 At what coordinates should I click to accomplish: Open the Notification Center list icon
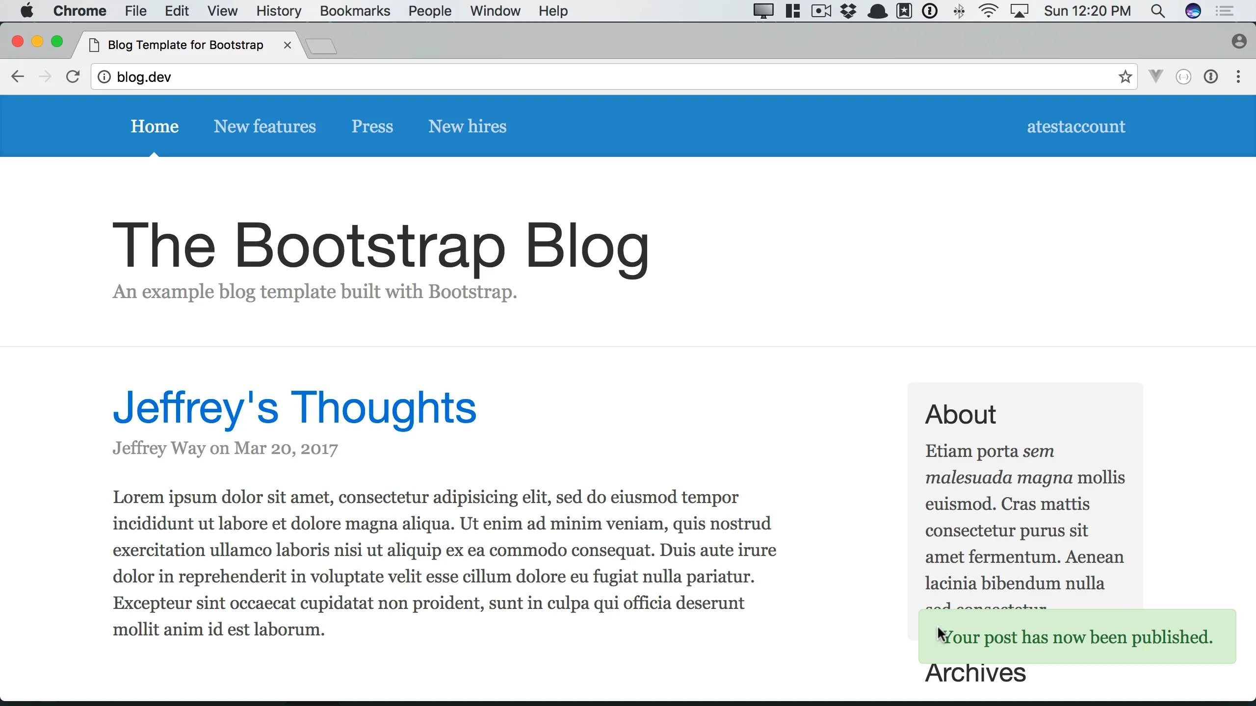click(x=1225, y=11)
